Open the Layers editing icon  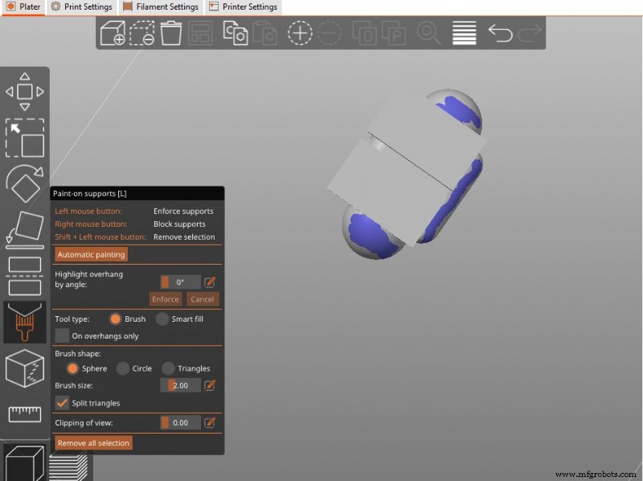[x=465, y=33]
